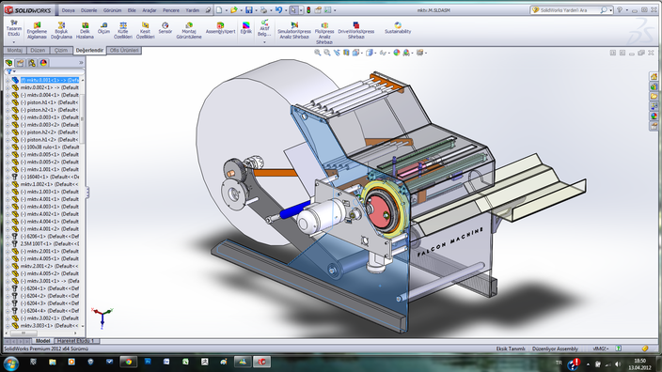
Task: Expand the panel tabs chevron
Action: click(x=81, y=63)
